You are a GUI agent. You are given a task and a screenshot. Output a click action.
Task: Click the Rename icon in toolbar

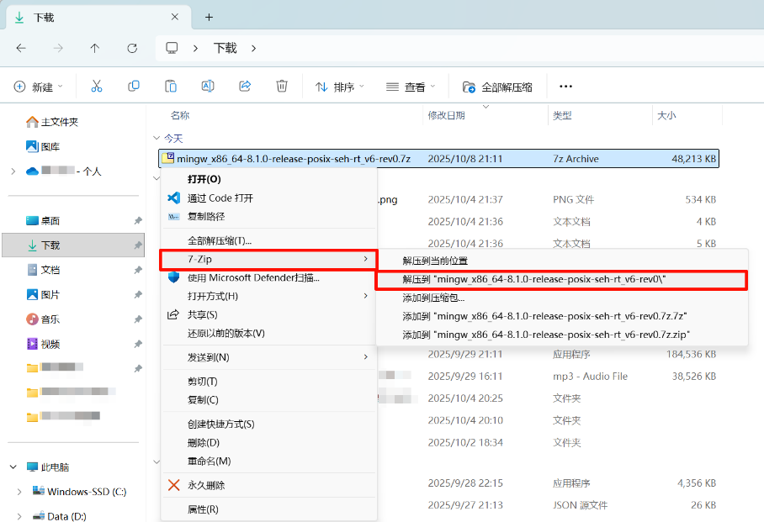pos(208,87)
